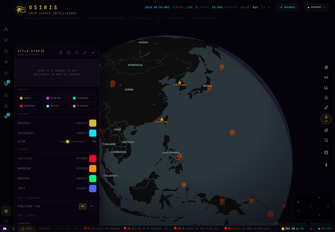Click the Bluetooth icon in right toolbar

coord(326,165)
